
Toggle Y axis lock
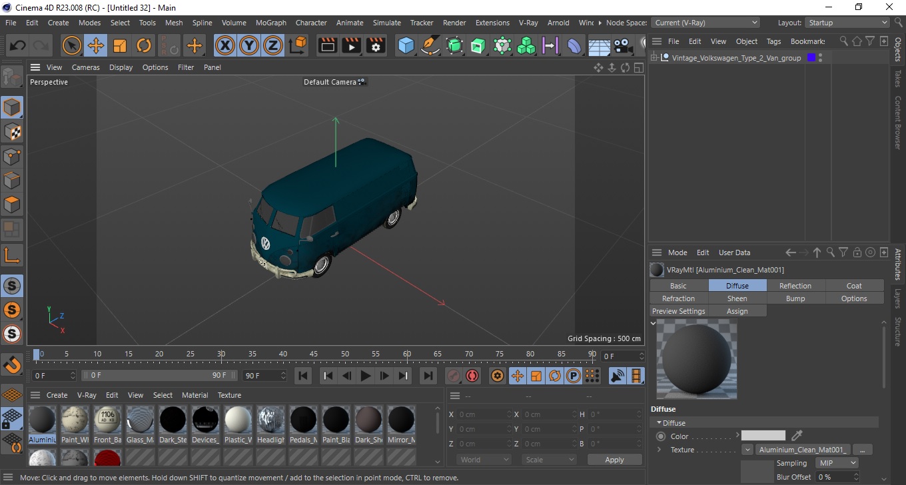pyautogui.click(x=249, y=46)
